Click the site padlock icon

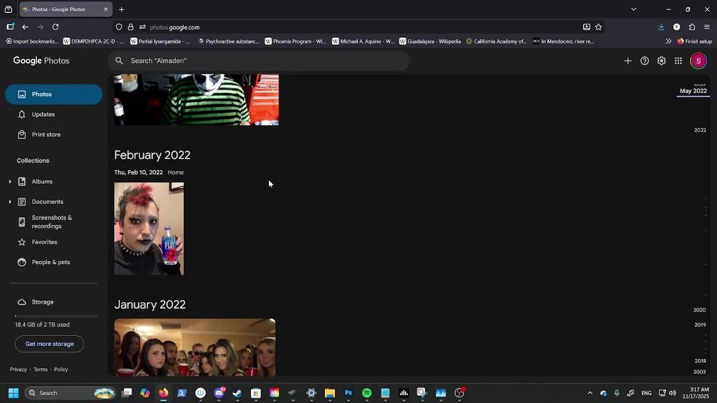click(131, 27)
